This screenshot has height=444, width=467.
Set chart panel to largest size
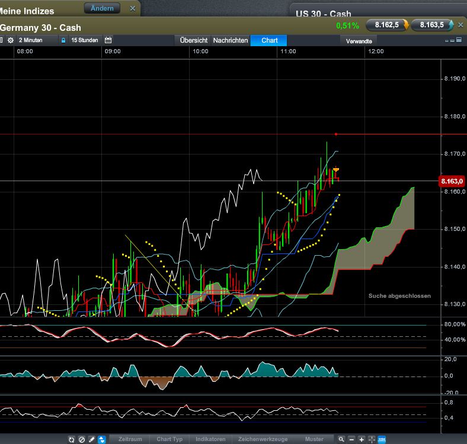click(459, 40)
